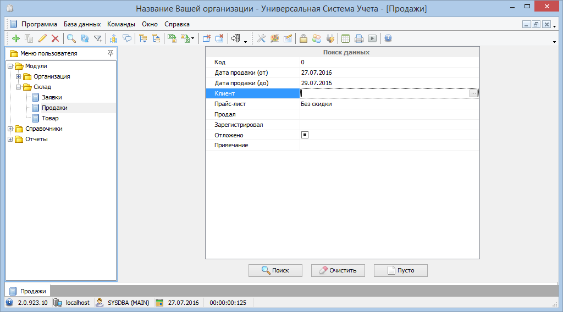Click the magnifier Search icon in toolbar
This screenshot has width=563, height=312.
[x=71, y=38]
